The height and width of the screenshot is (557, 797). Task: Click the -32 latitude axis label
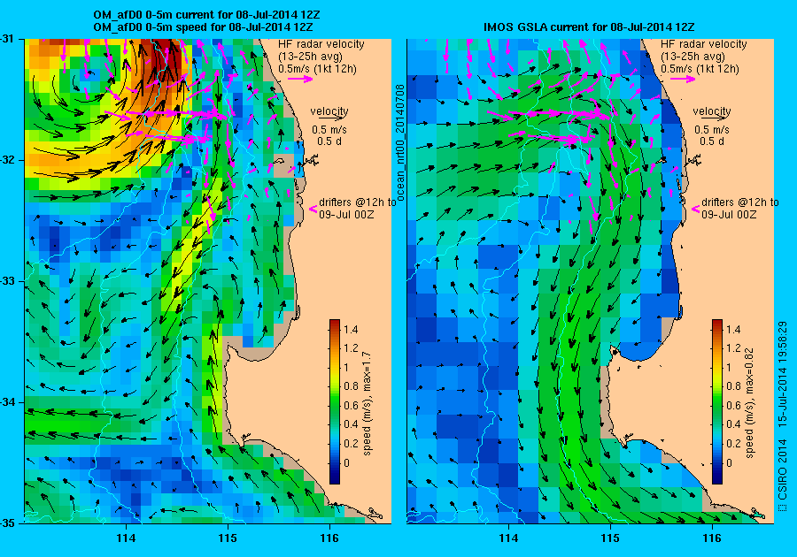pyautogui.click(x=7, y=160)
